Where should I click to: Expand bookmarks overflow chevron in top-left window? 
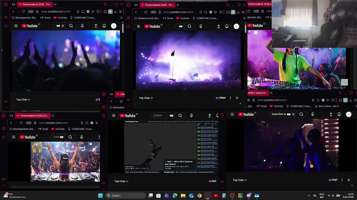[x=121, y=18]
